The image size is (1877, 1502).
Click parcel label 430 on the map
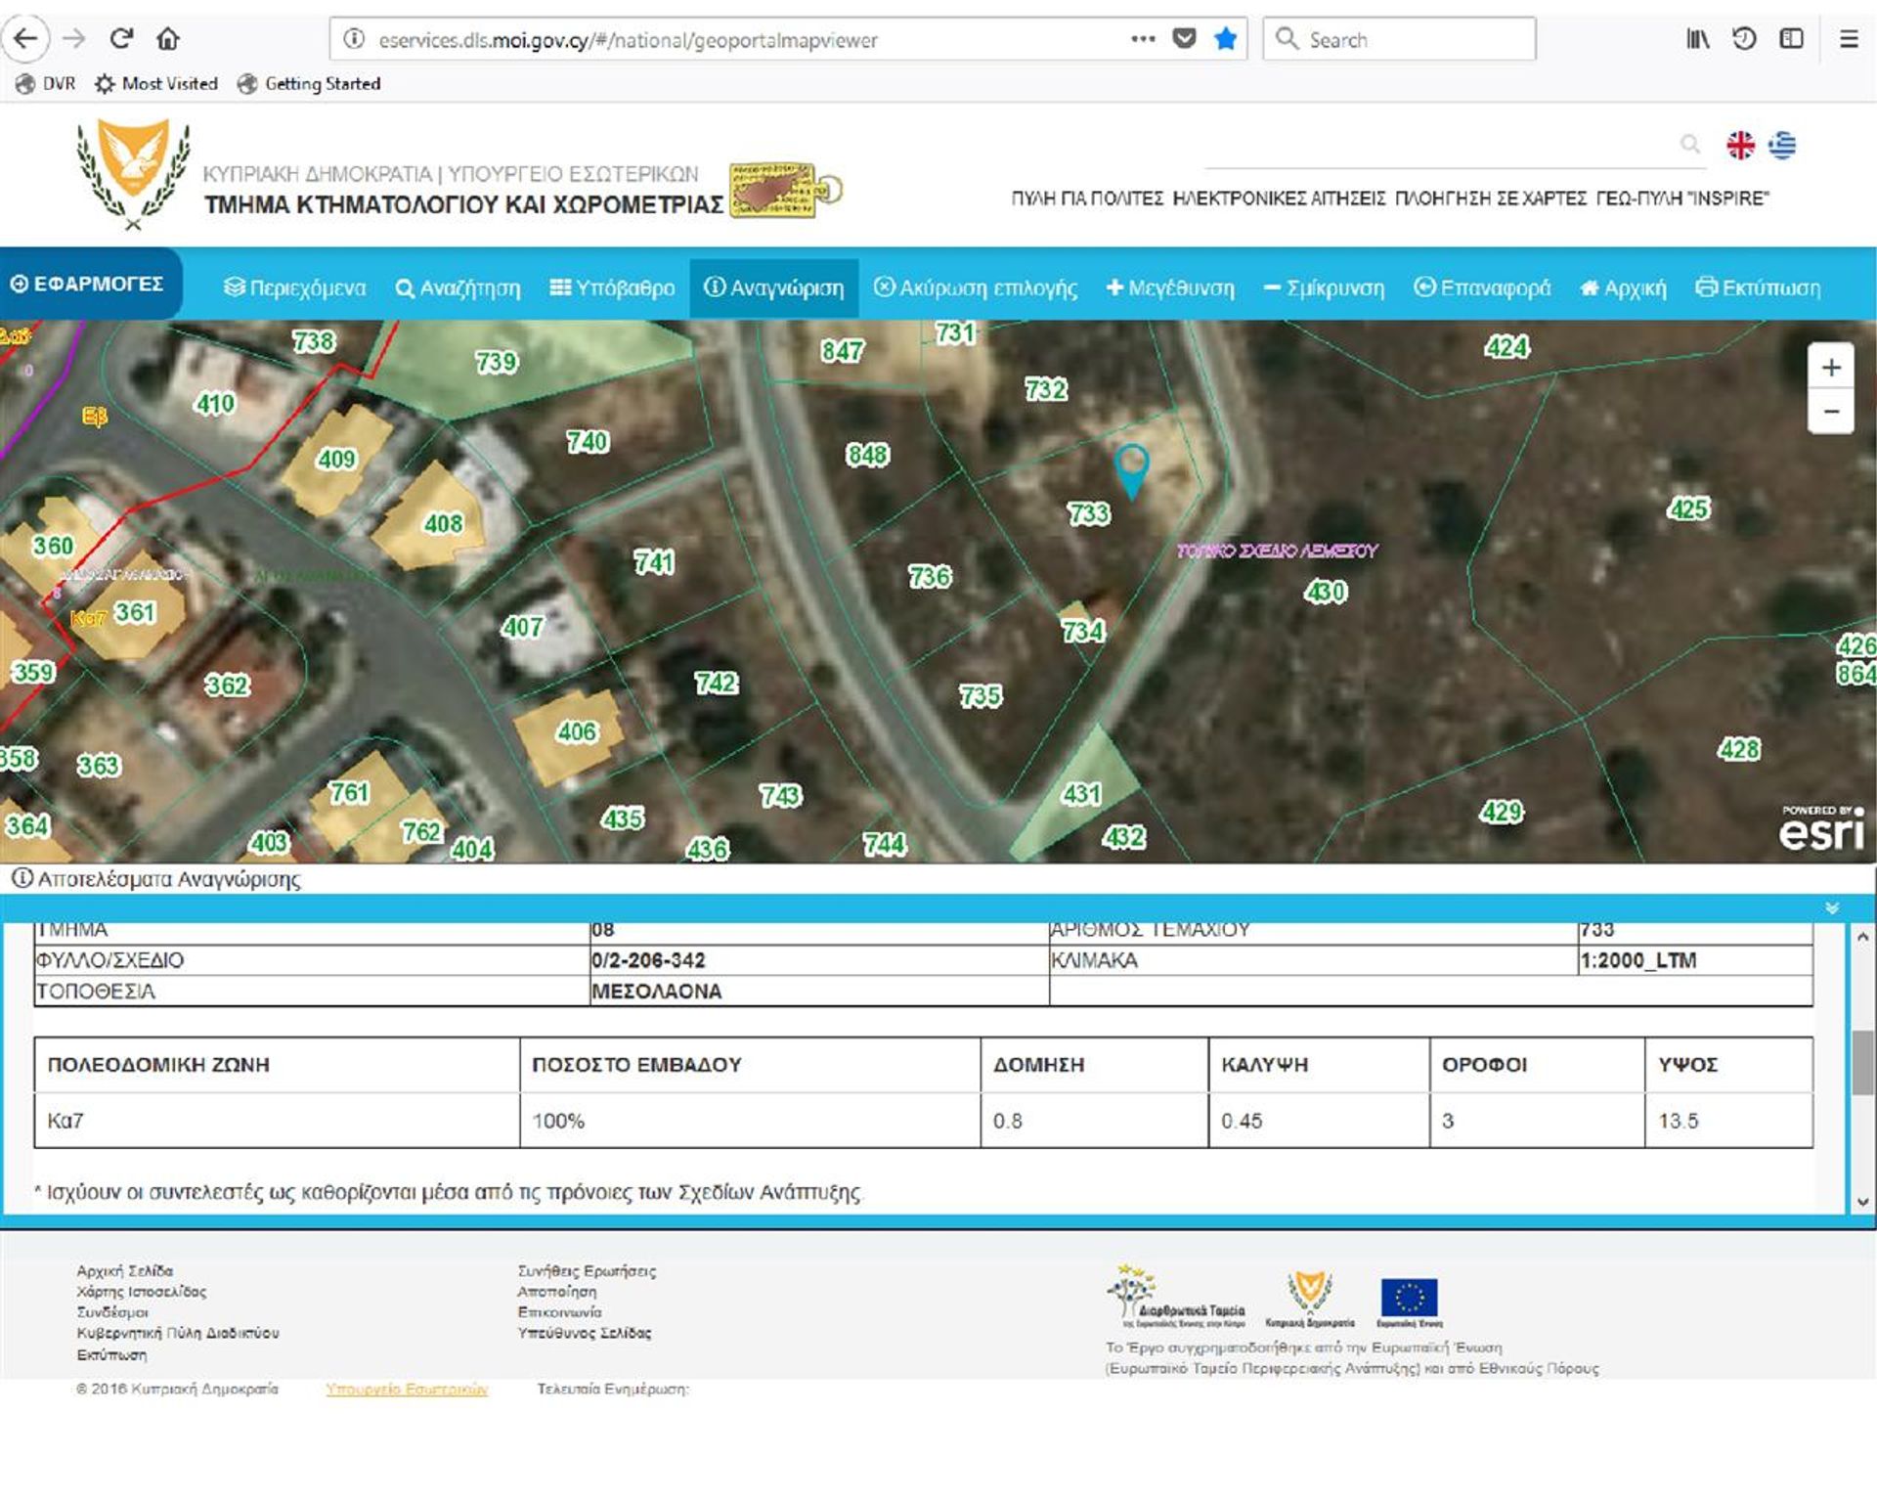coord(1326,592)
